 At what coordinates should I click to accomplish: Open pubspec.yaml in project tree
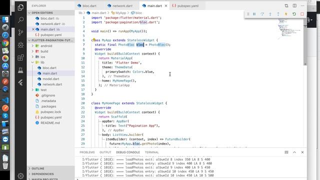click(x=51, y=117)
